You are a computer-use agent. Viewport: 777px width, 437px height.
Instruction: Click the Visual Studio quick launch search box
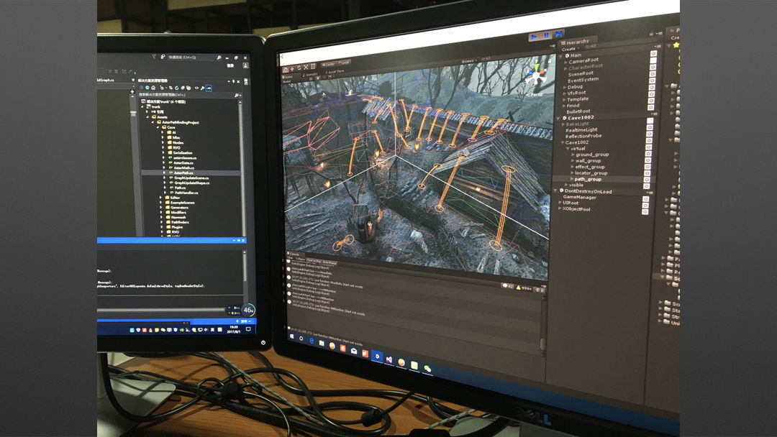click(194, 57)
